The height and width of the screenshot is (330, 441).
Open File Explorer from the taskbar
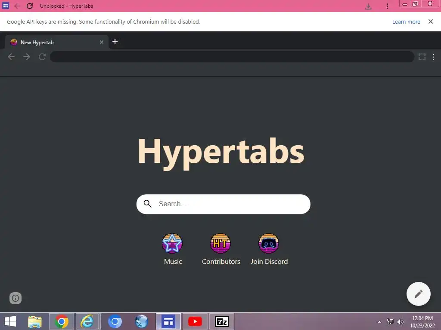click(35, 321)
